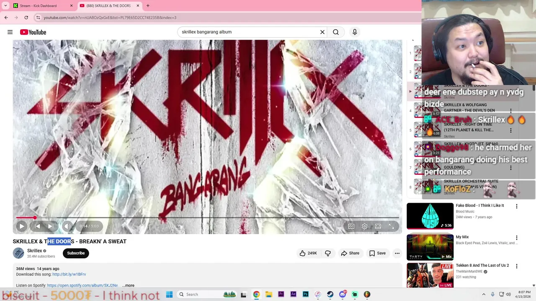536x301 pixels.
Task: Skip to the next playlist video
Action: [x=51, y=226]
